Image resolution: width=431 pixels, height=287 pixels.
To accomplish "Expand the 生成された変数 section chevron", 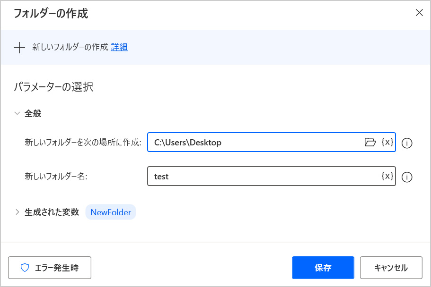I will click(18, 212).
